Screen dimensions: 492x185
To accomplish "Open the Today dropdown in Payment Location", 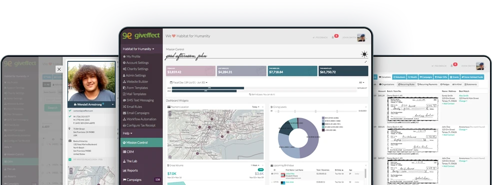I will point(255,107).
